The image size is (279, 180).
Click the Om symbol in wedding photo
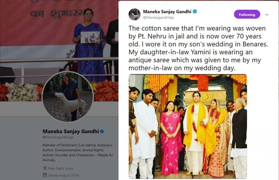(x=207, y=96)
